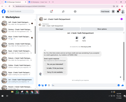This screenshot has width=126, height=102.
Task: Close the Messenger browser tab
Action: click(25, 2)
